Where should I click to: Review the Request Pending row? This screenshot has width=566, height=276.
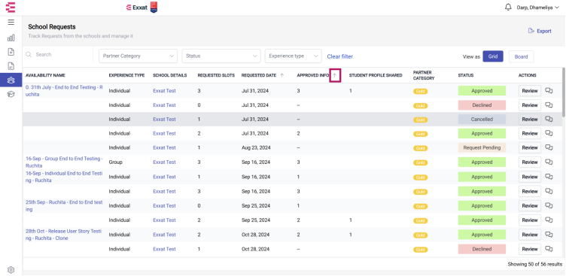pos(530,147)
